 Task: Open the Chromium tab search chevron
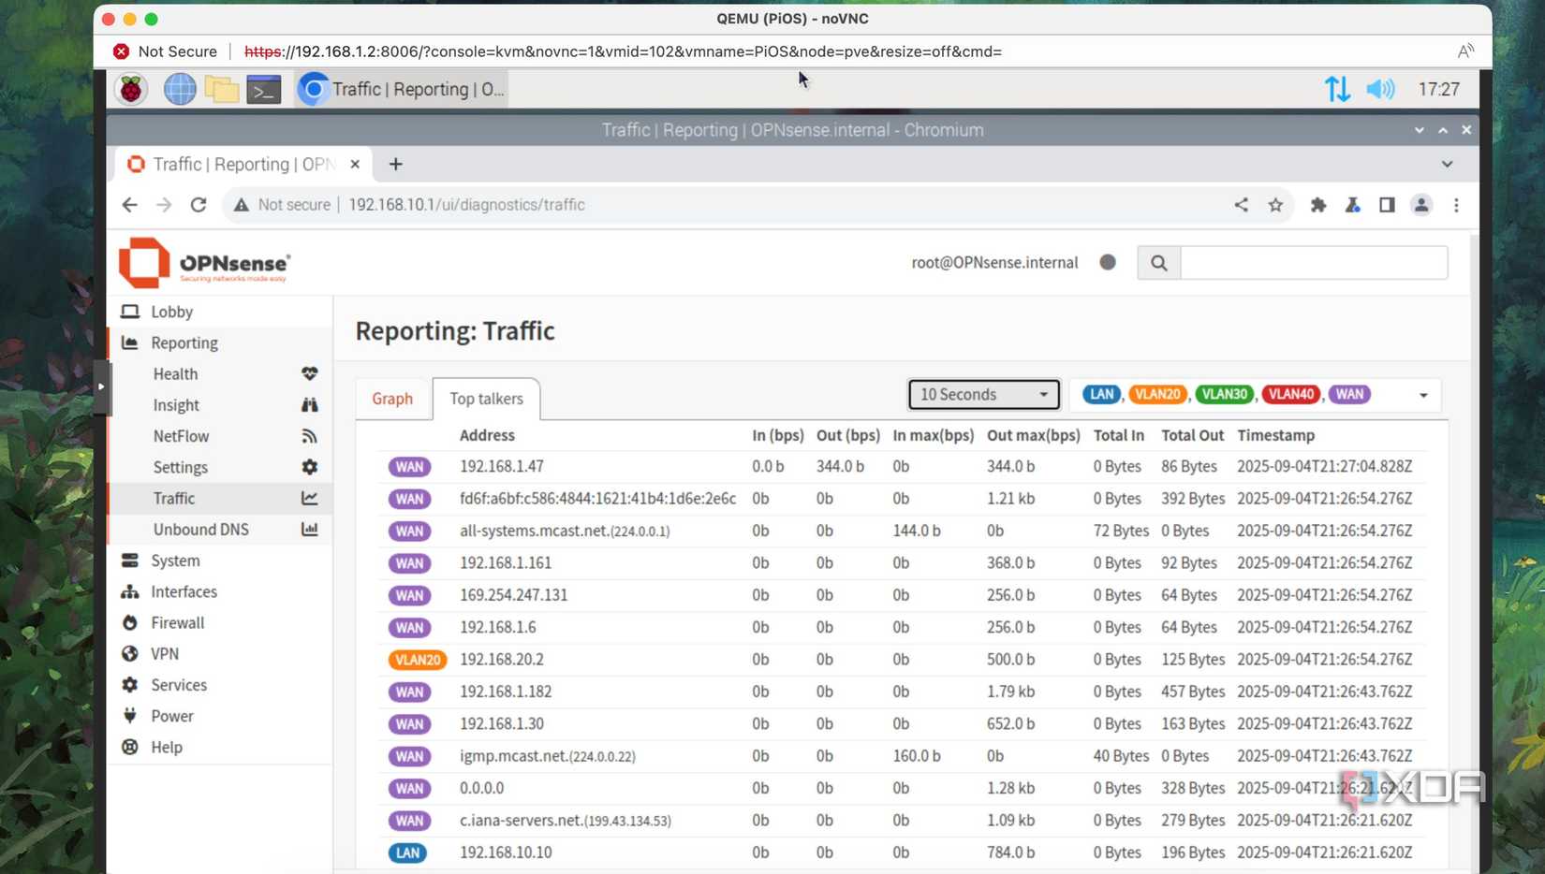pyautogui.click(x=1447, y=165)
